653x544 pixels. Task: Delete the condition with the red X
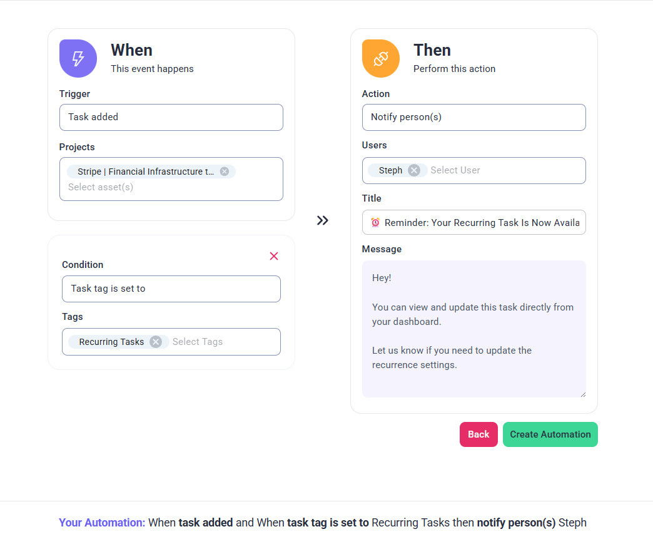(274, 256)
